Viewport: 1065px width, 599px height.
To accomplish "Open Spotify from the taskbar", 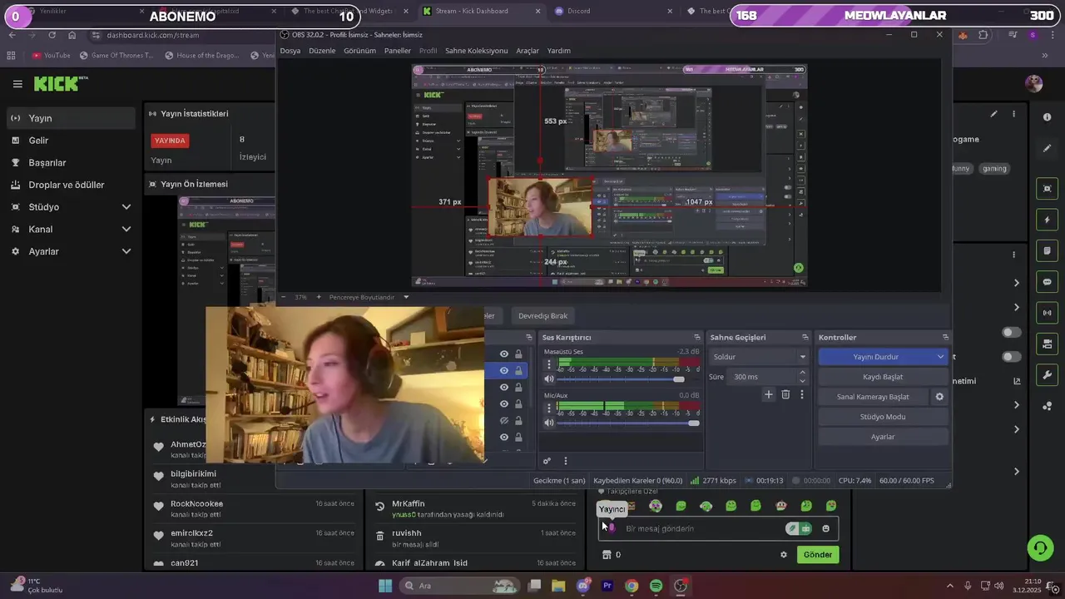I will 656,586.
